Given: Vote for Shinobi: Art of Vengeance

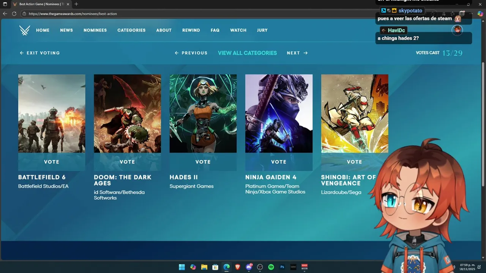Looking at the screenshot, I should [355, 162].
